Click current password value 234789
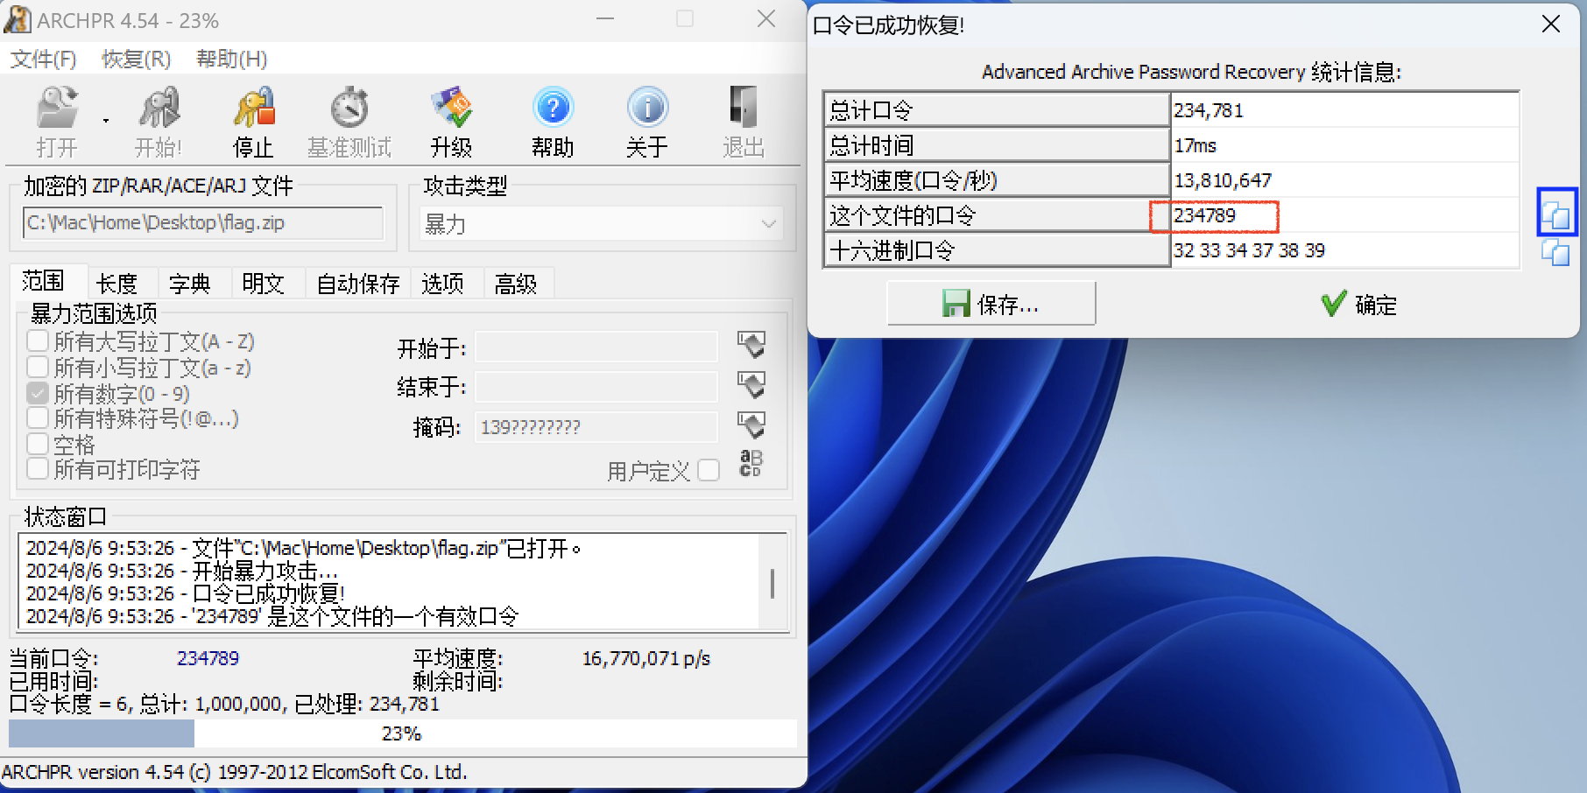The image size is (1587, 793). click(x=208, y=658)
